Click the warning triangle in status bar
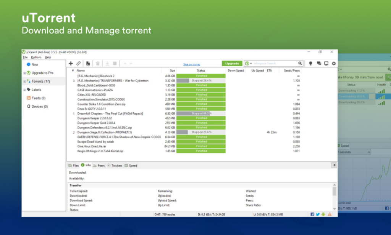Viewport: 391px width, 235px height. [x=330, y=214]
